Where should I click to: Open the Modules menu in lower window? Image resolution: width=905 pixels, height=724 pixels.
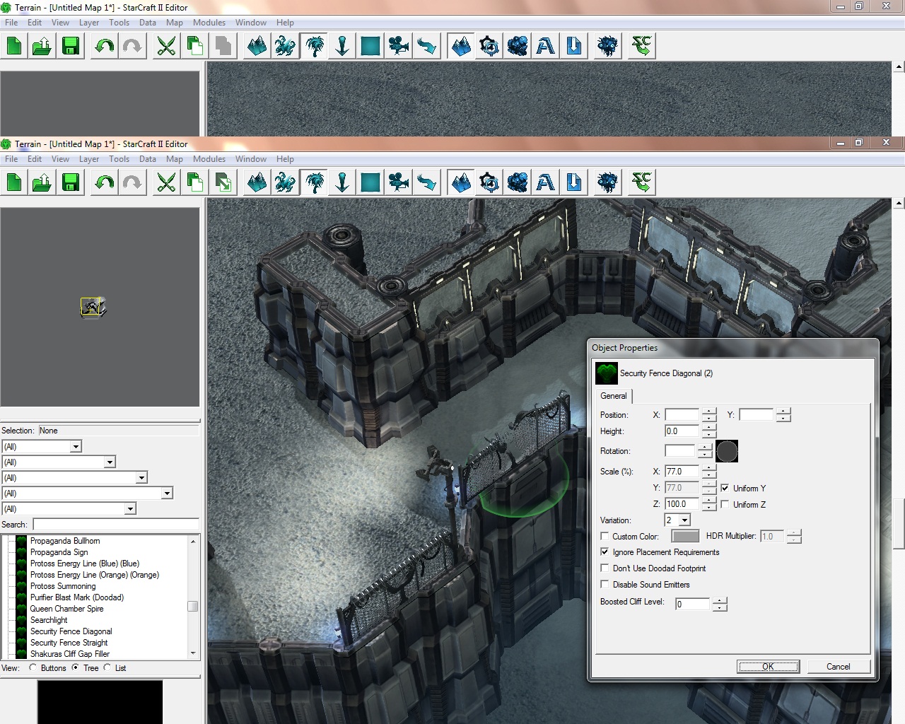tap(209, 159)
